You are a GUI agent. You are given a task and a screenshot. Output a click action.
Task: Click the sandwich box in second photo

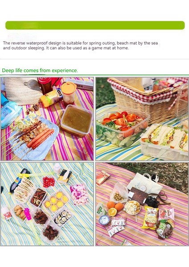[x=164, y=142]
